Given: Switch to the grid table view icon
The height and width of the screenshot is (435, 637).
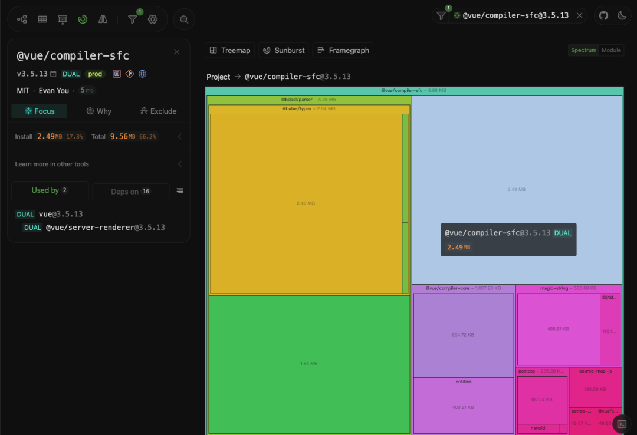Looking at the screenshot, I should tap(42, 19).
